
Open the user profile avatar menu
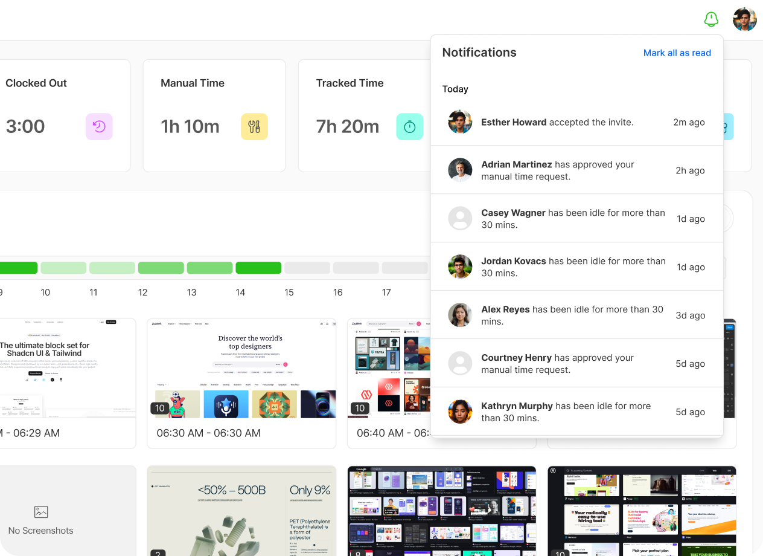[x=744, y=19]
